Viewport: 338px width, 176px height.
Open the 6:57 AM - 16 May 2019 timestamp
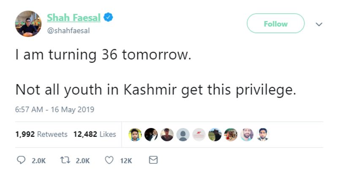[x=55, y=109]
